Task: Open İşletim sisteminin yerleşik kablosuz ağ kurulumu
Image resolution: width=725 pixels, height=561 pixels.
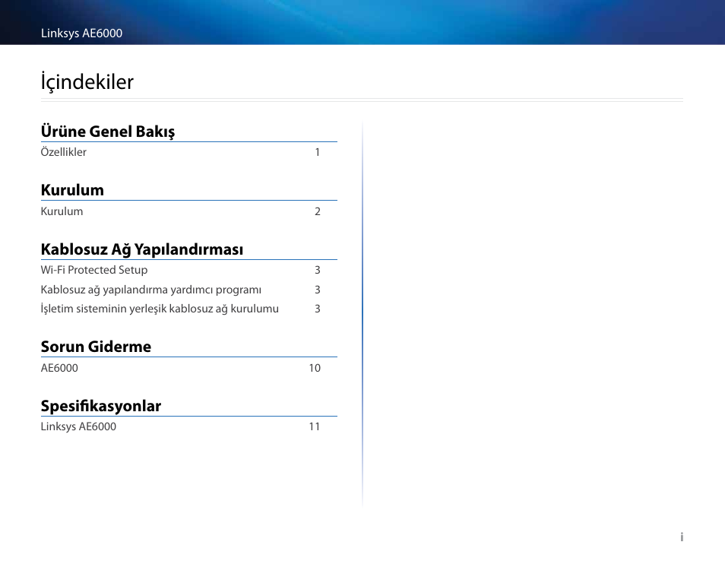Action: pyautogui.click(x=160, y=309)
